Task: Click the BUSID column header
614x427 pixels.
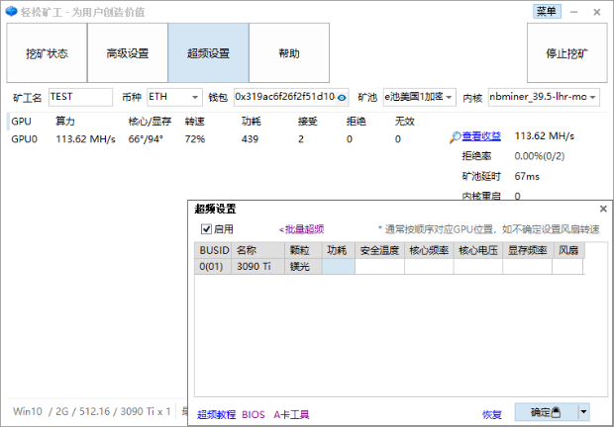Action: coord(213,250)
